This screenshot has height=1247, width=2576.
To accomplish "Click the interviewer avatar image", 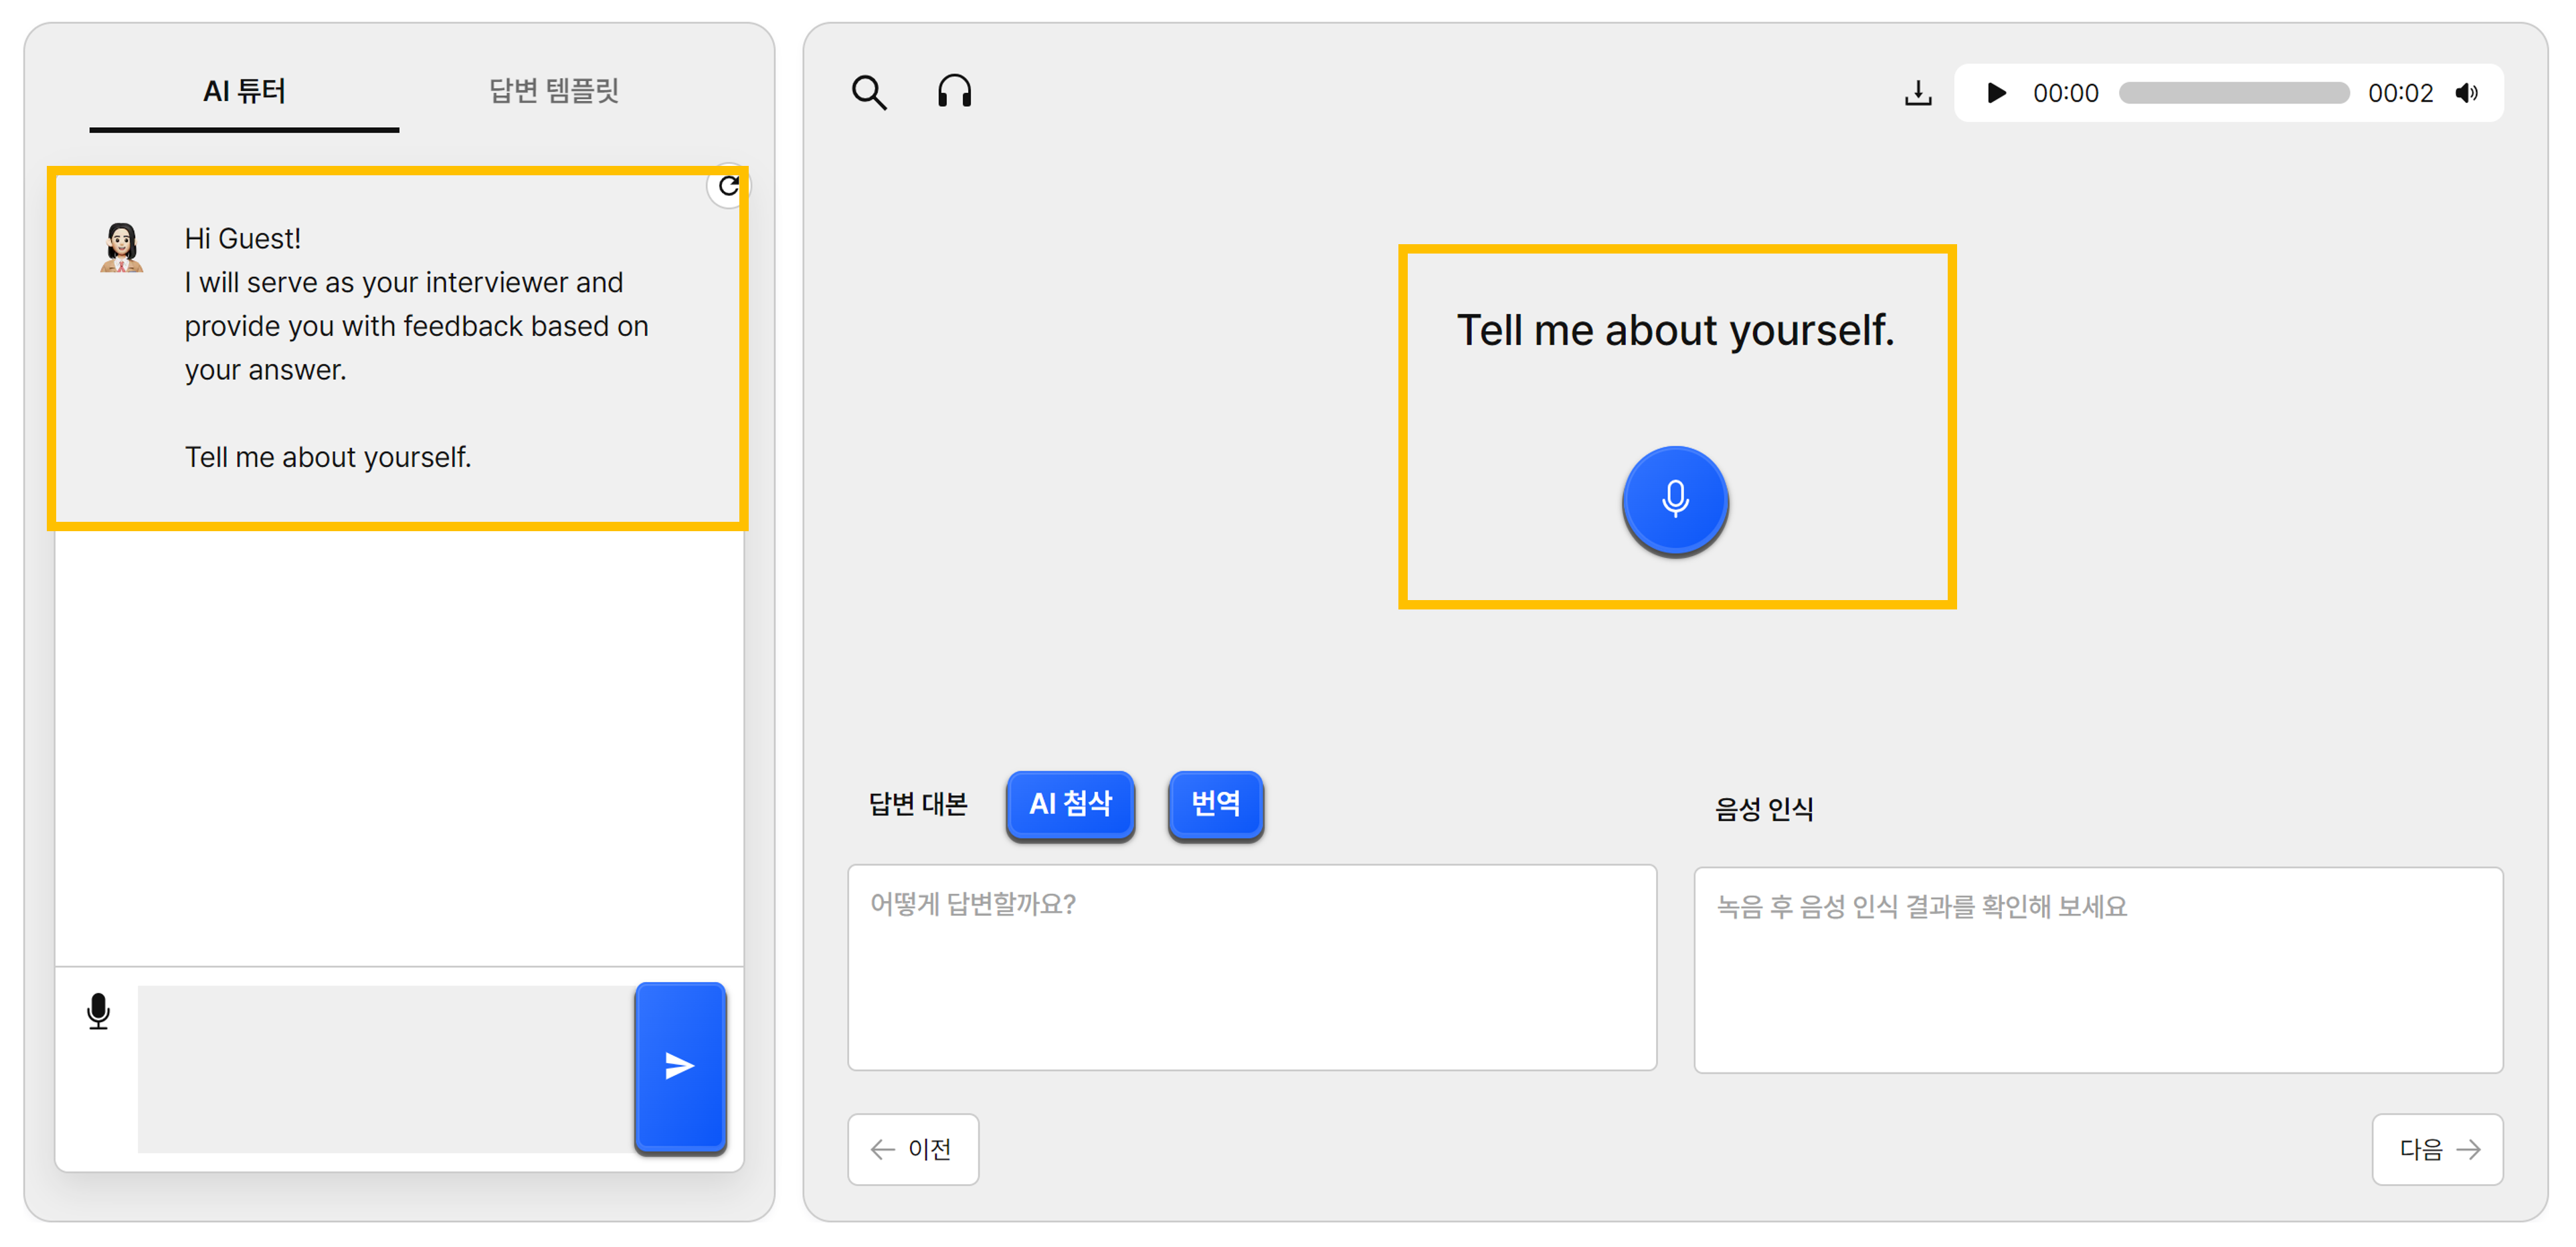I will [121, 247].
